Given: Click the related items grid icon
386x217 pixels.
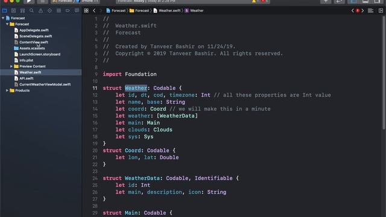Looking at the screenshot, I should pos(86,11).
